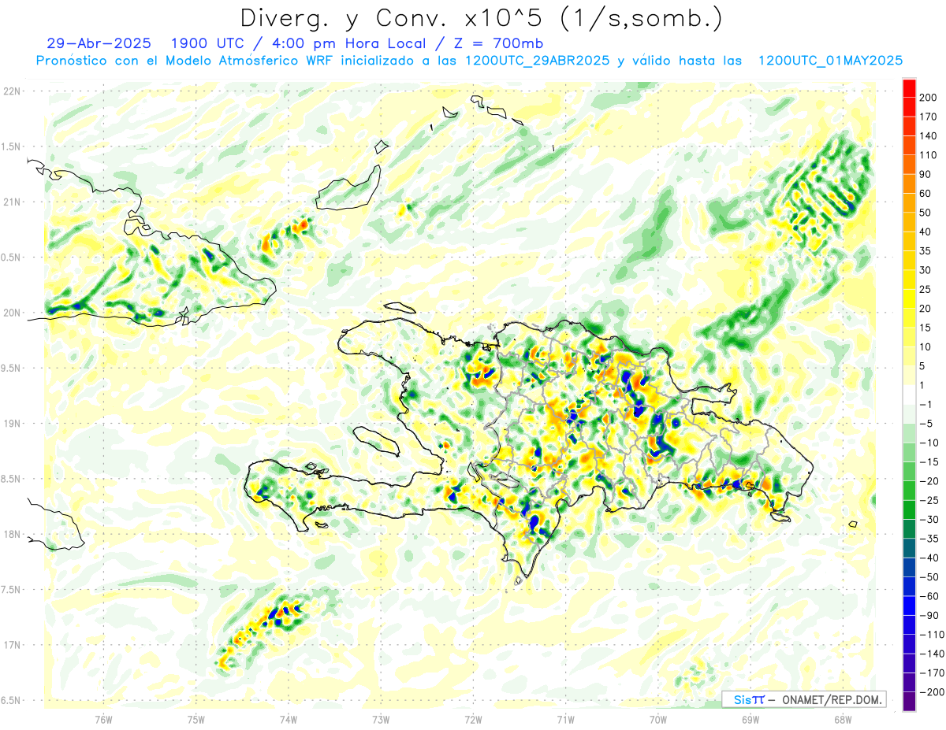Click the white swatch between 1 and -1
This screenshot has height=730, width=946.
point(910,395)
